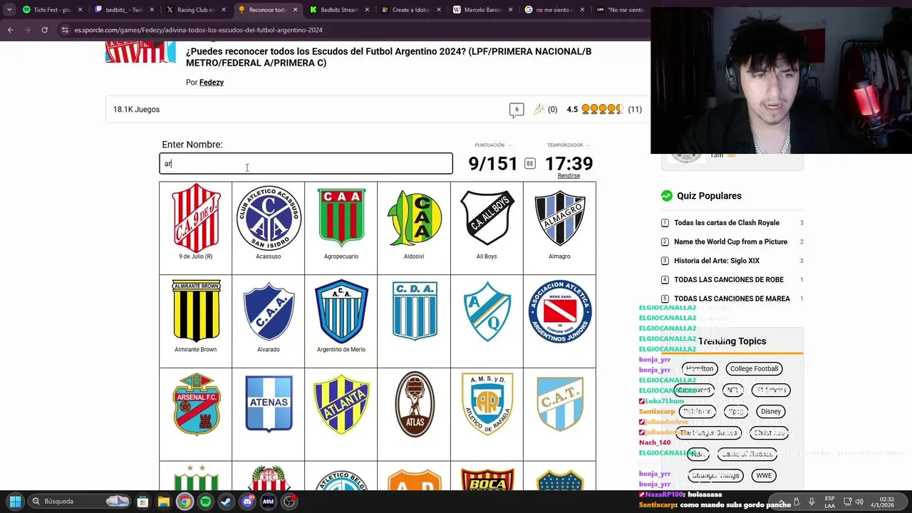Open the Puntuación dropdown
The width and height of the screenshot is (912, 513).
(493, 145)
